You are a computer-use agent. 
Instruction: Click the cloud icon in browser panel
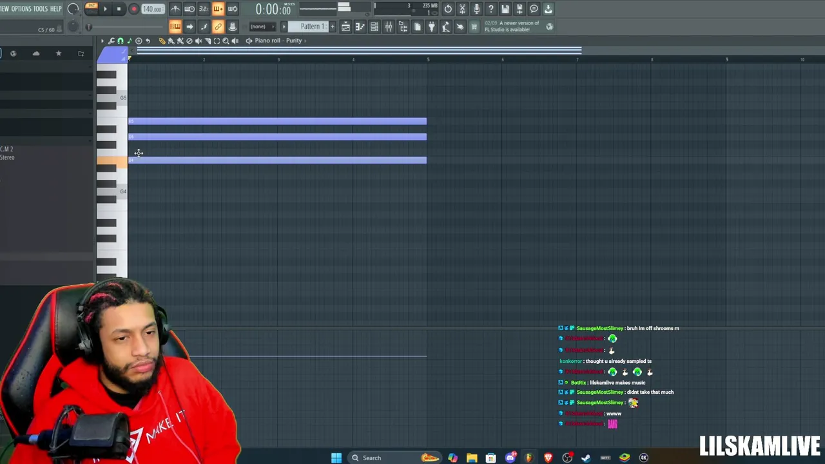click(36, 53)
